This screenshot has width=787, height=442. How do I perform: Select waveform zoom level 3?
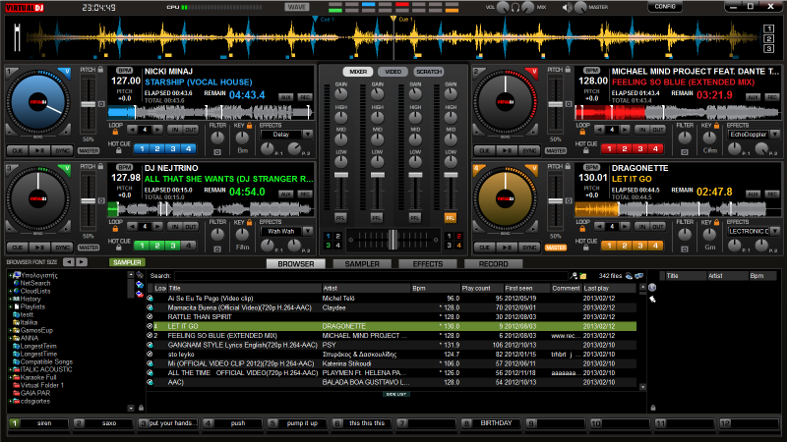[x=768, y=48]
